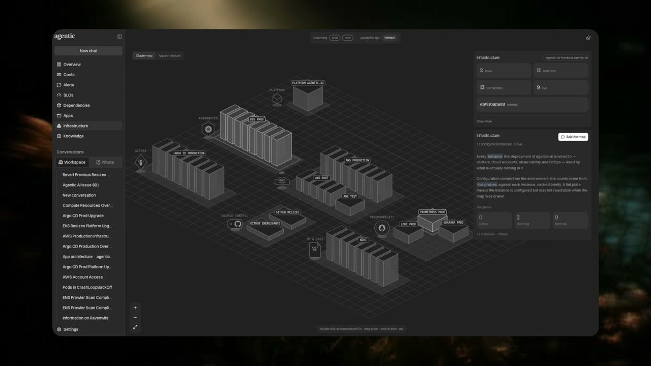Zoom in with the plus icon
651x366 pixels.
pyautogui.click(x=135, y=308)
